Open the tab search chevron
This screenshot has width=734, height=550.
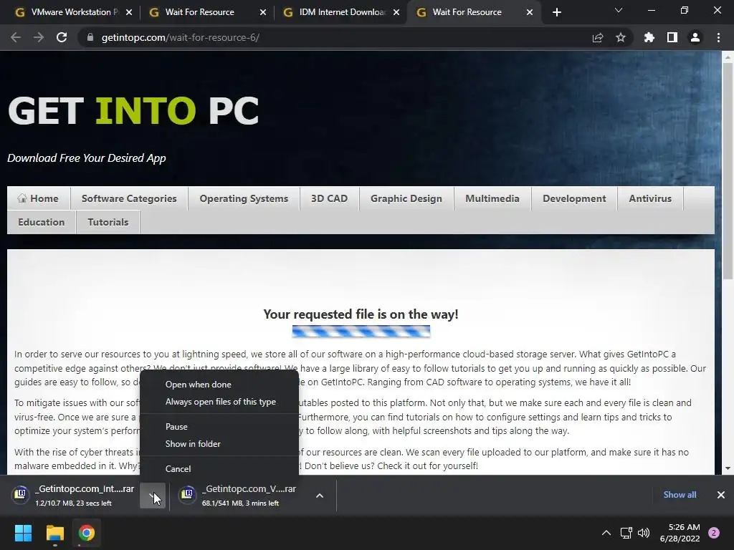[619, 10]
